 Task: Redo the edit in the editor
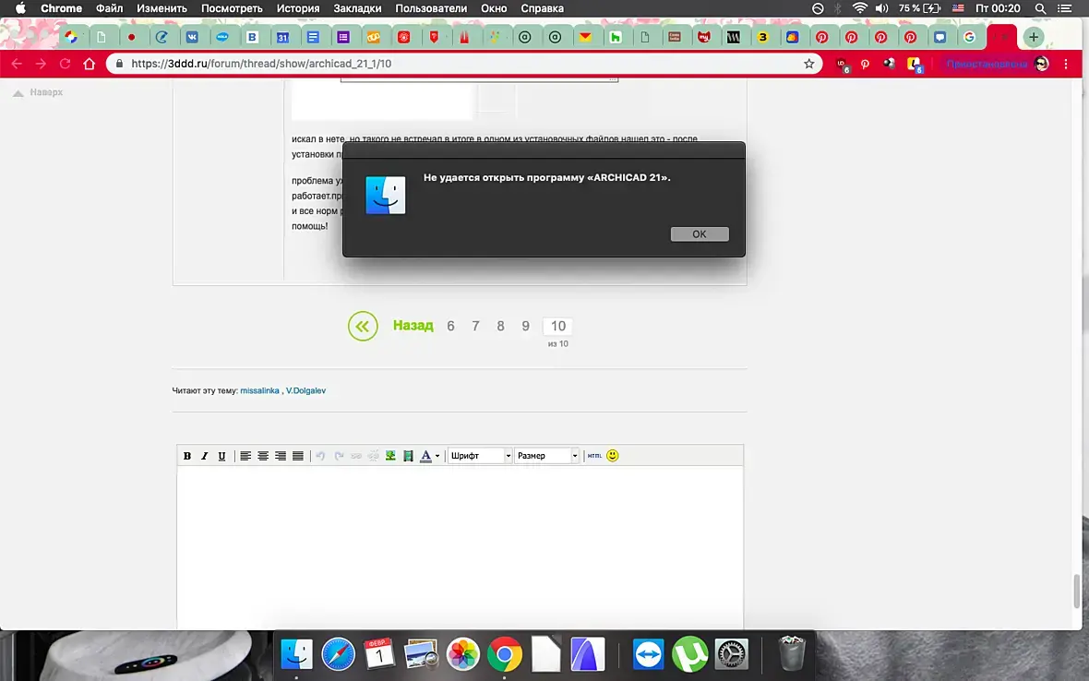[x=339, y=456]
